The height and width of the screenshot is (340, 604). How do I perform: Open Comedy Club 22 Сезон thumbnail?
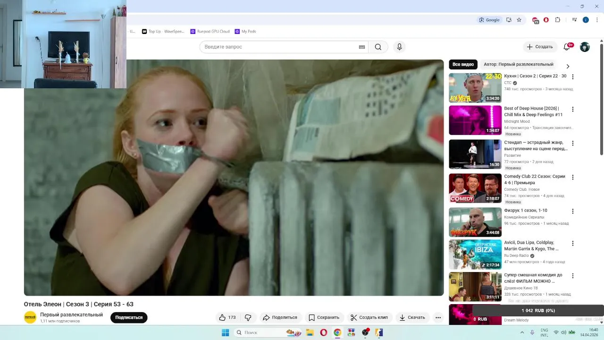[475, 188]
